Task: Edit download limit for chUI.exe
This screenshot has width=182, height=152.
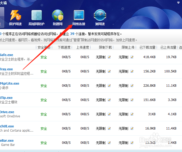Action: (x=109, y=128)
